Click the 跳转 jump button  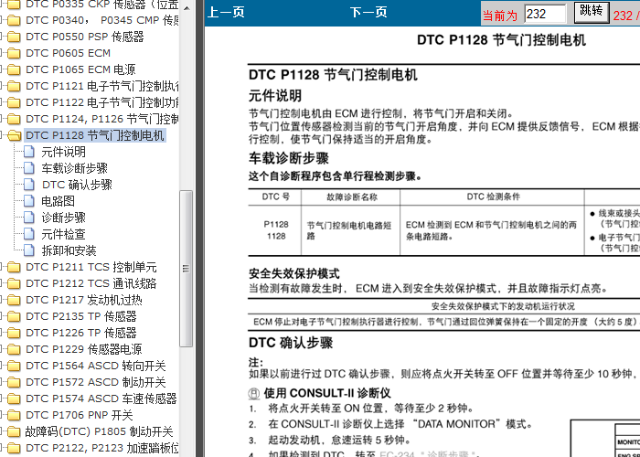point(592,12)
